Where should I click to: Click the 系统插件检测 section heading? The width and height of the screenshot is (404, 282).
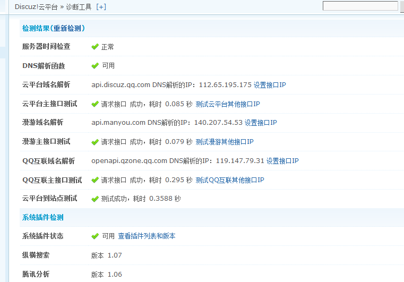pyautogui.click(x=43, y=217)
